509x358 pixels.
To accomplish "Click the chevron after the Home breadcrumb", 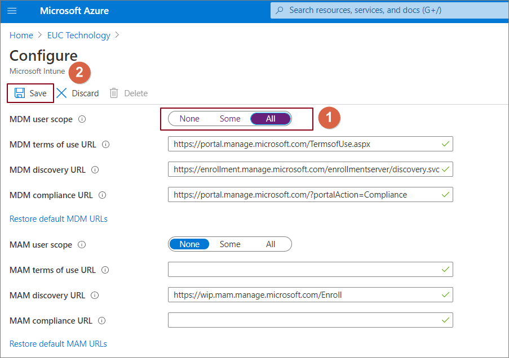I will pos(40,35).
